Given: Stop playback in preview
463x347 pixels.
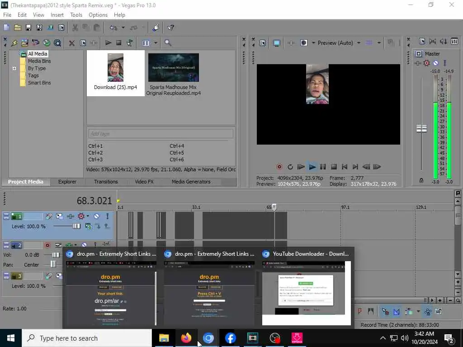Looking at the screenshot, I should point(334,167).
